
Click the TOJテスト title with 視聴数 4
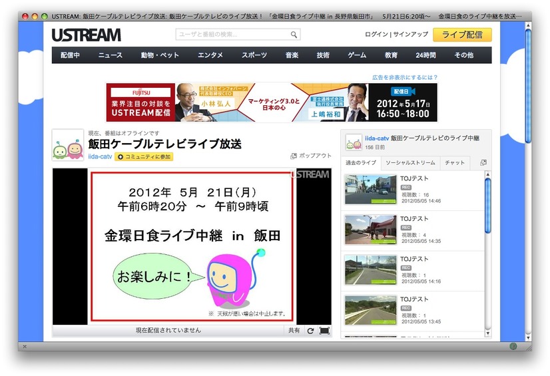point(414,219)
